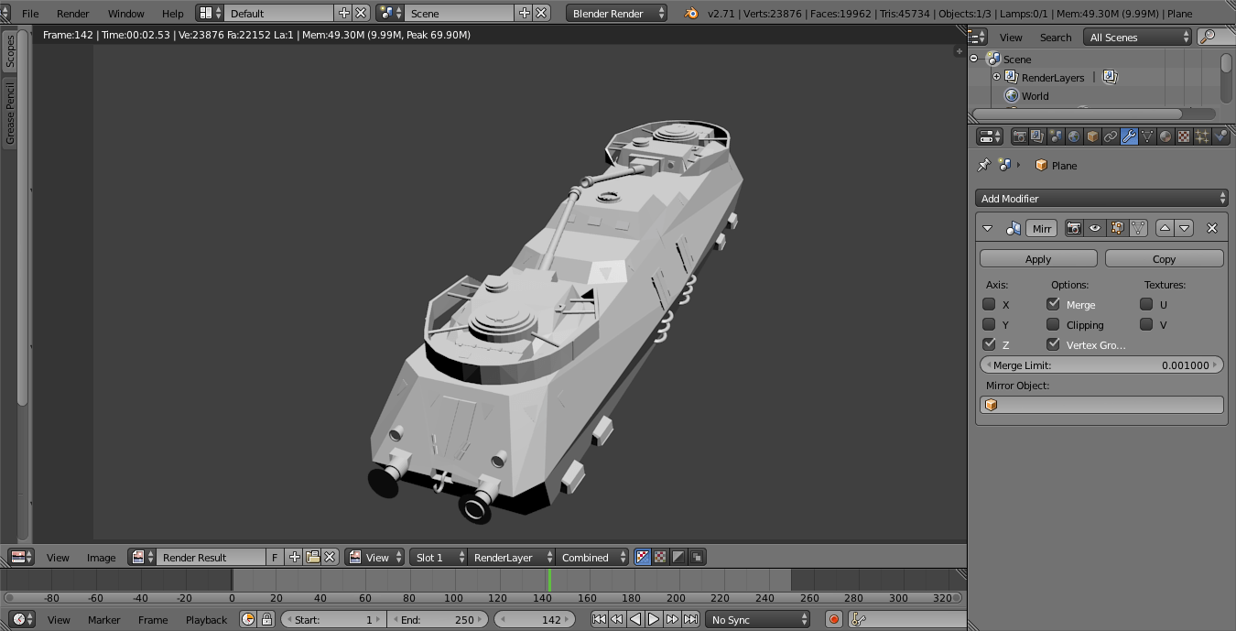
Task: Remove the Mirror modifier with X
Action: point(1212,228)
